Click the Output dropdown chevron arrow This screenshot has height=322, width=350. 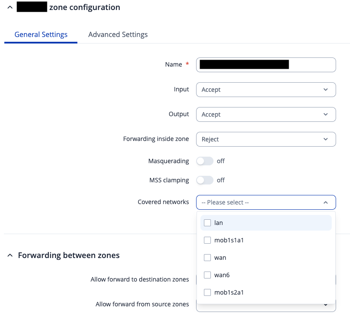(326, 114)
